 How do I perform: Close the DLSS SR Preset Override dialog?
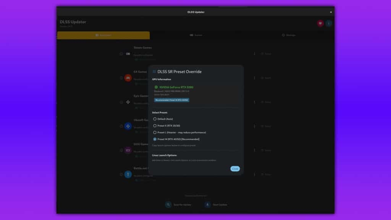click(235, 168)
